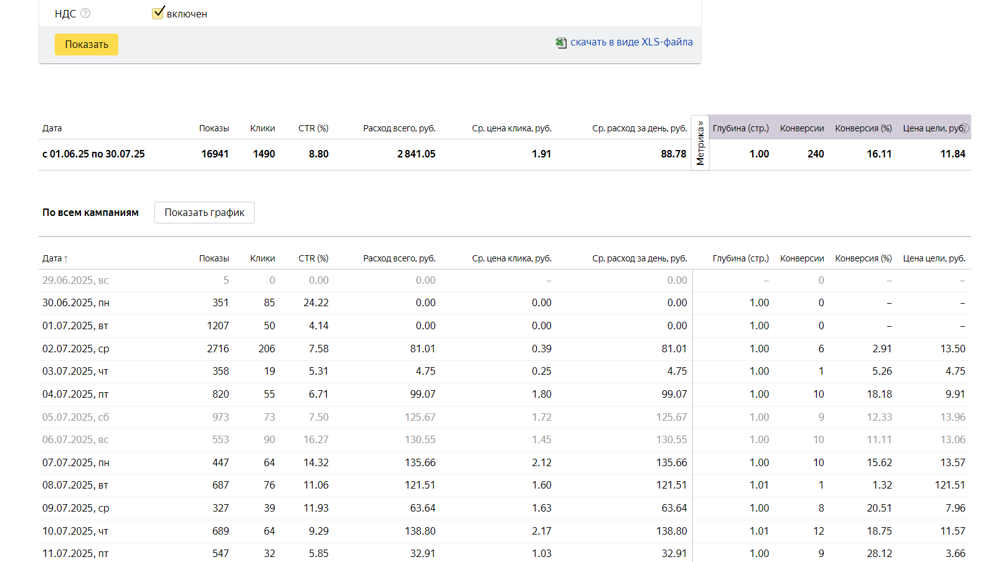Viewport: 1008px width, 562px height.
Task: Click the help icon in Metrika header
Action: [x=964, y=128]
